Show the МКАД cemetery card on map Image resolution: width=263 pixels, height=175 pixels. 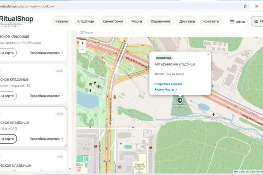pos(8,139)
